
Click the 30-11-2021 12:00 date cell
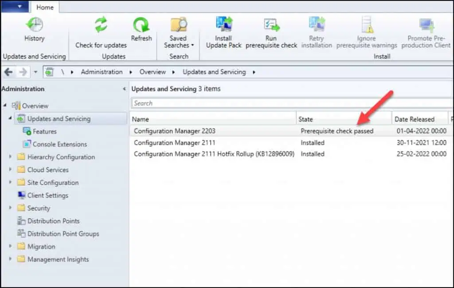pyautogui.click(x=421, y=142)
